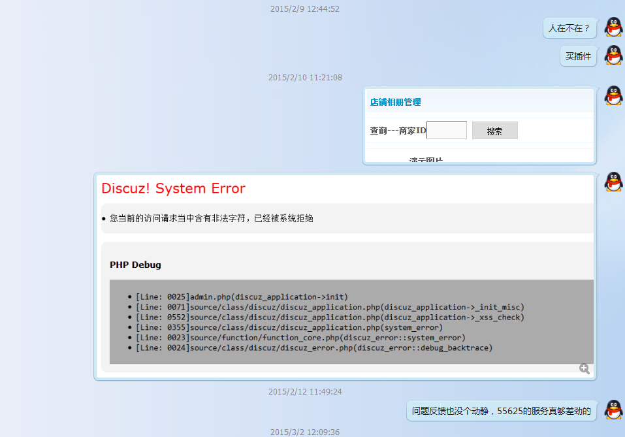Click the avatar beside the 问题反馈也没个动静 message
This screenshot has height=437, width=625.
point(613,410)
